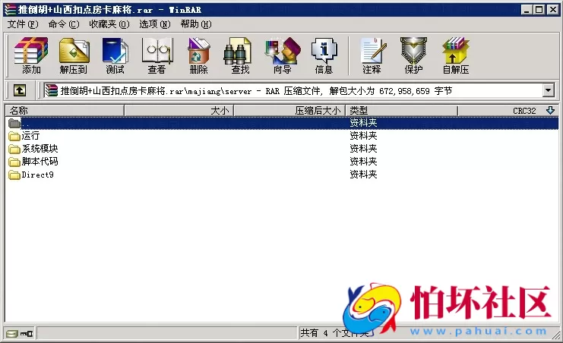Screen dimensions: 563x343
Task: Sort by 大小 column header
Action: tap(179, 111)
